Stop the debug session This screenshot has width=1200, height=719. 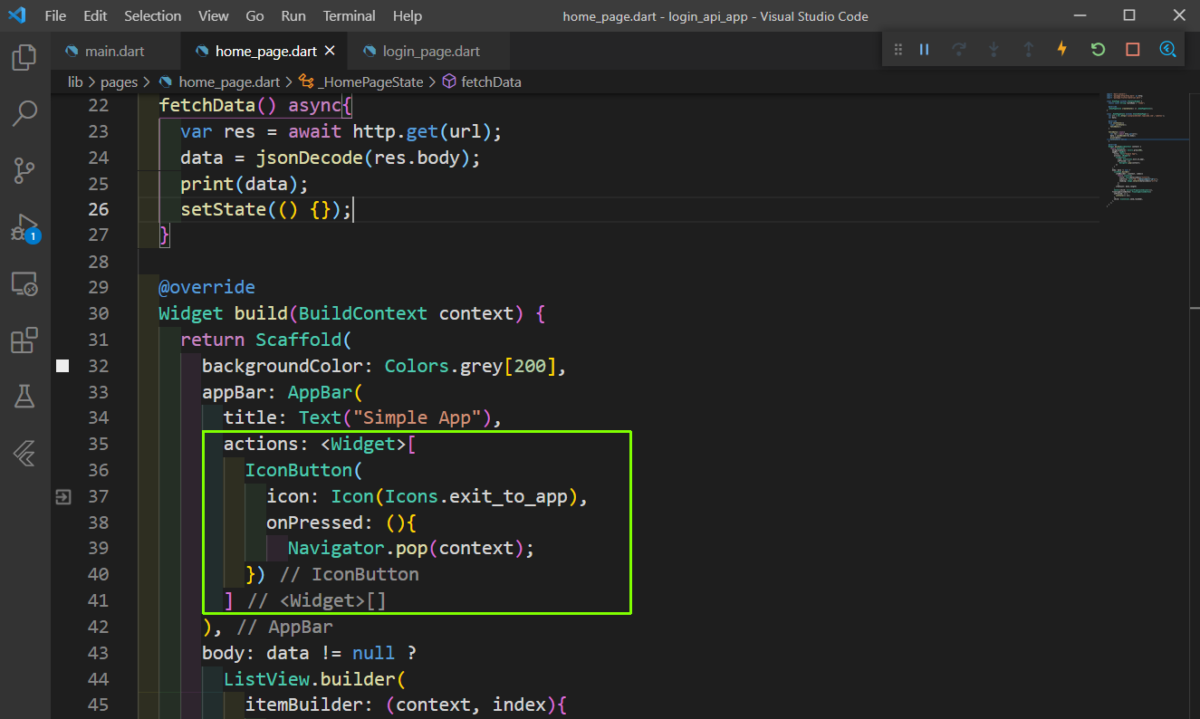[1132, 49]
